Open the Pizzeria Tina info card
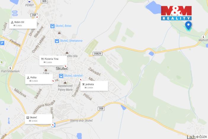Image resolution: width=208 pixels, height=139 pixels. pyautogui.click(x=53, y=61)
